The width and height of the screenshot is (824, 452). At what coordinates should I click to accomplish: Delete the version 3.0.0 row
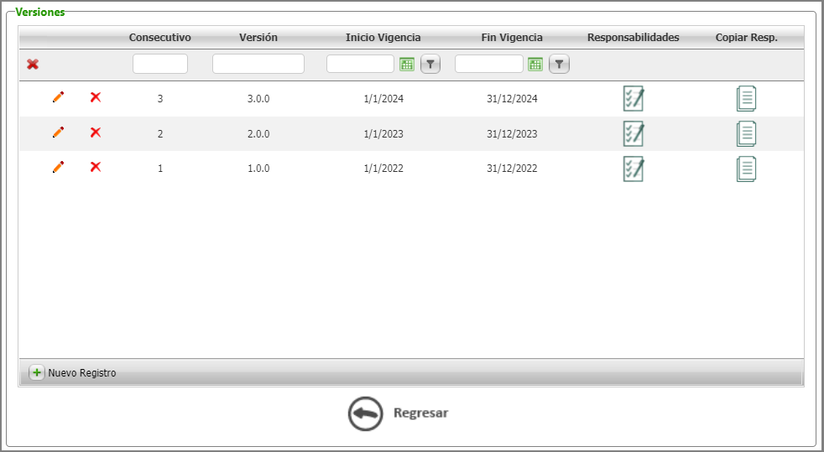click(96, 97)
